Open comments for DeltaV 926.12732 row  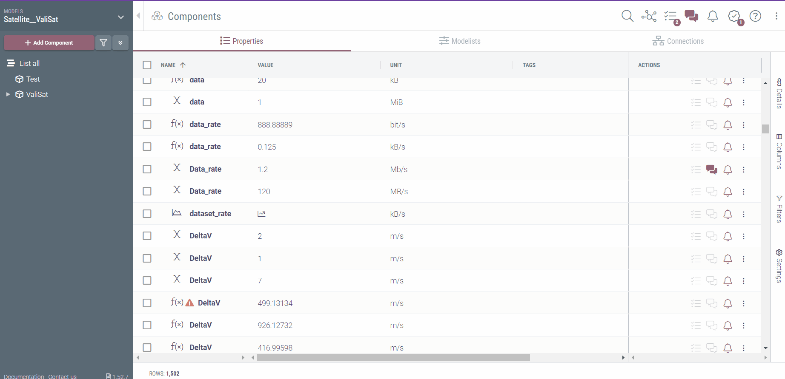711,325
